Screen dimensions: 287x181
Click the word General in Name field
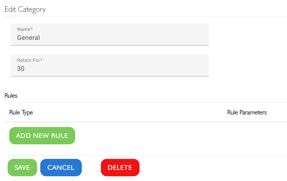[28, 38]
